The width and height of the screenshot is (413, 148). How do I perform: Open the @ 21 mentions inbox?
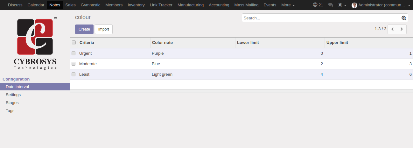click(x=318, y=5)
